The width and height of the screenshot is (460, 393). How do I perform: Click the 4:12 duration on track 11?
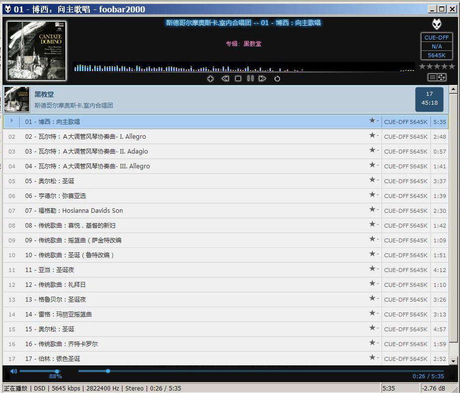(439, 270)
